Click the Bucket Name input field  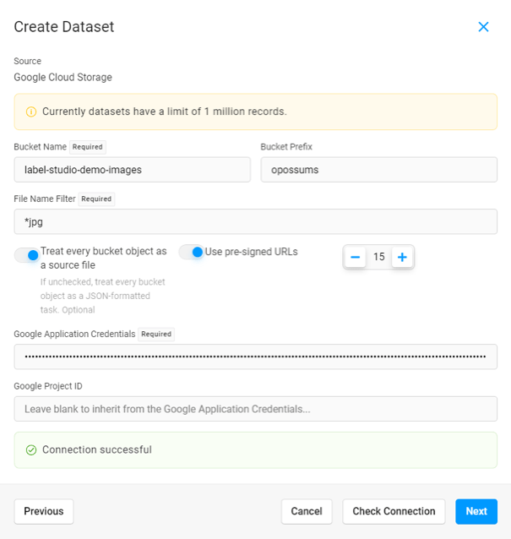(133, 170)
